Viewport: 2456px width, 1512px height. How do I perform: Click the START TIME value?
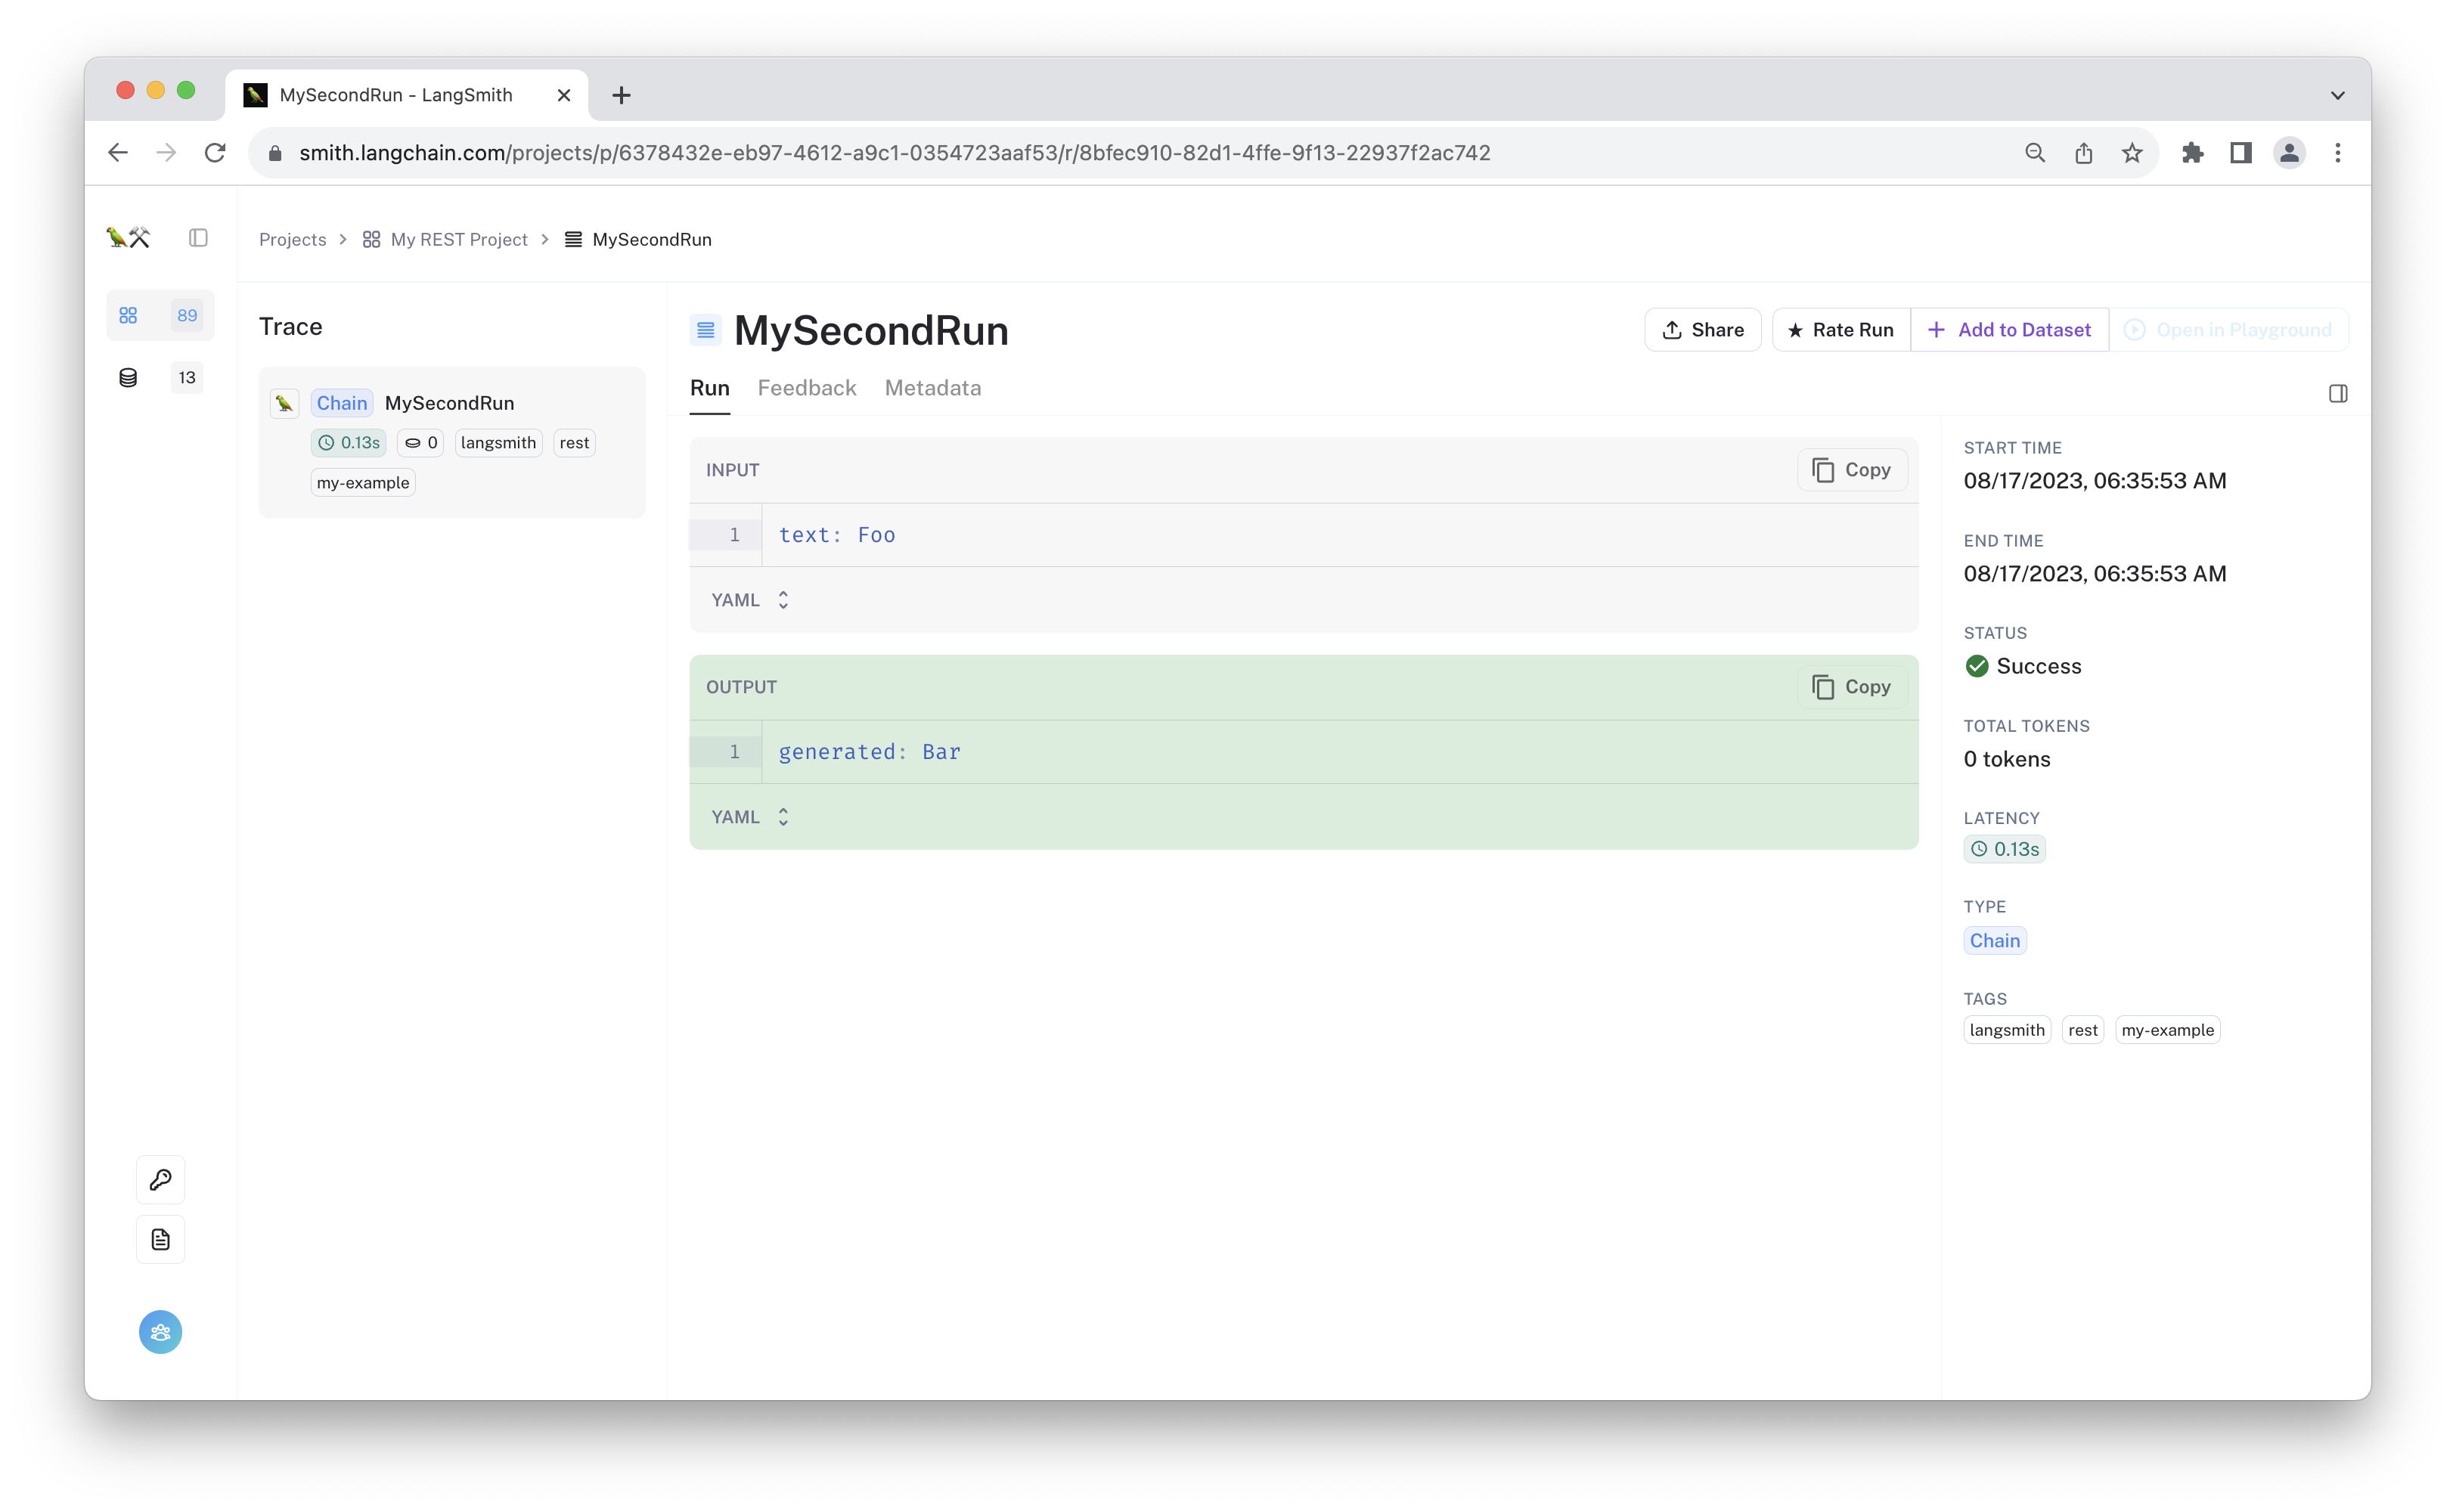click(2095, 481)
